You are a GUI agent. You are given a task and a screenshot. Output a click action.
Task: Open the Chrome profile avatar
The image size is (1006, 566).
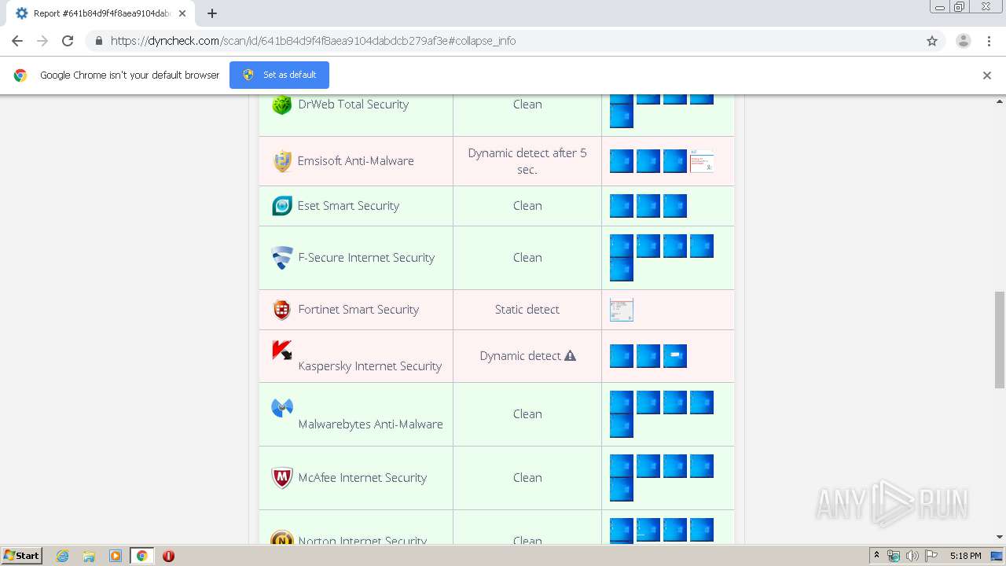[x=963, y=41]
